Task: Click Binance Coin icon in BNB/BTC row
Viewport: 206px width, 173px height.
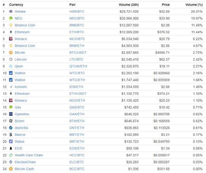Action: coord(11,25)
